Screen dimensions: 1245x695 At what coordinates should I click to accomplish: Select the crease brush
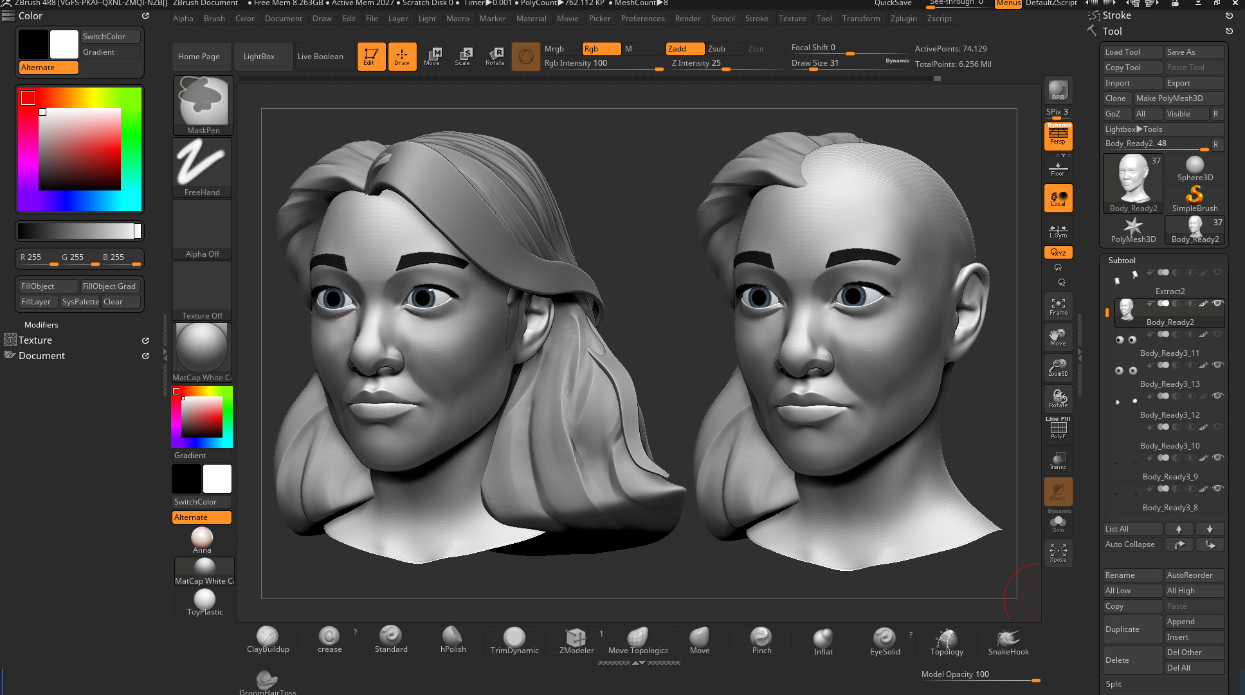(x=329, y=640)
